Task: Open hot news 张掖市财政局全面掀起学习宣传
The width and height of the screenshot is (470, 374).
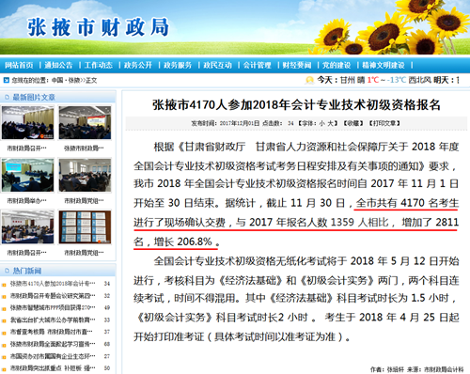Action: (53, 344)
